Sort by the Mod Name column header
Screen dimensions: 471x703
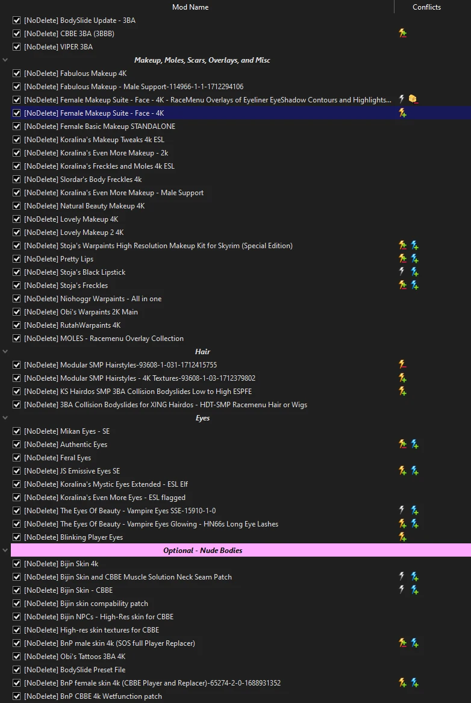tap(190, 7)
